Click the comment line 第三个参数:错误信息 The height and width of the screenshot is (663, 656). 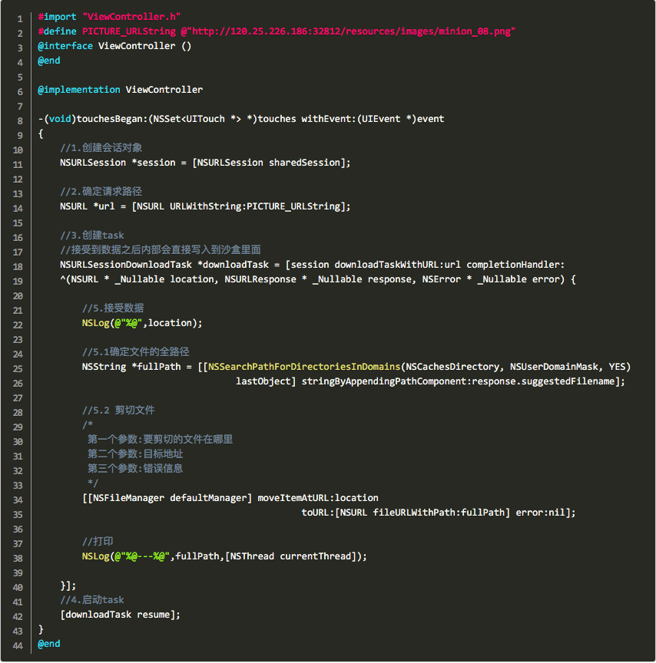click(x=135, y=469)
